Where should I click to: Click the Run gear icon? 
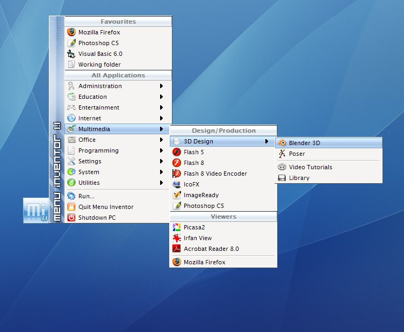71,196
